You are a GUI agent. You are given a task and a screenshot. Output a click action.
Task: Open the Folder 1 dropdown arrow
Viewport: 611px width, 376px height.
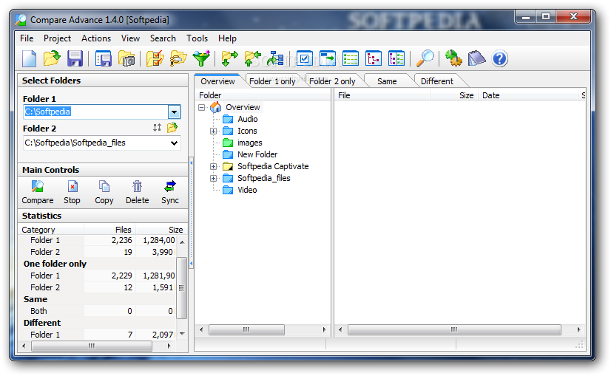pos(174,112)
